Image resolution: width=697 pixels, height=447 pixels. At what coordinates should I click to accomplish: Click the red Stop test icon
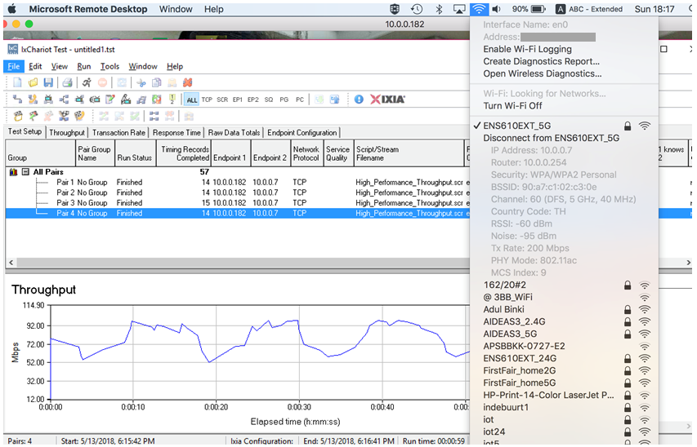pyautogui.click(x=102, y=82)
